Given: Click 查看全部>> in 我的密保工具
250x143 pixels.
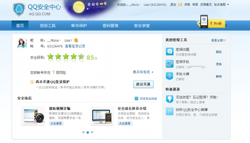Looking at the screenshot, I should (x=219, y=40).
